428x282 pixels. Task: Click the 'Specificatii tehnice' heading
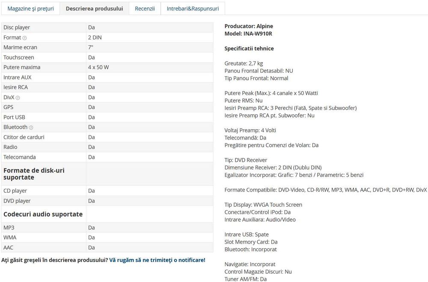click(249, 49)
